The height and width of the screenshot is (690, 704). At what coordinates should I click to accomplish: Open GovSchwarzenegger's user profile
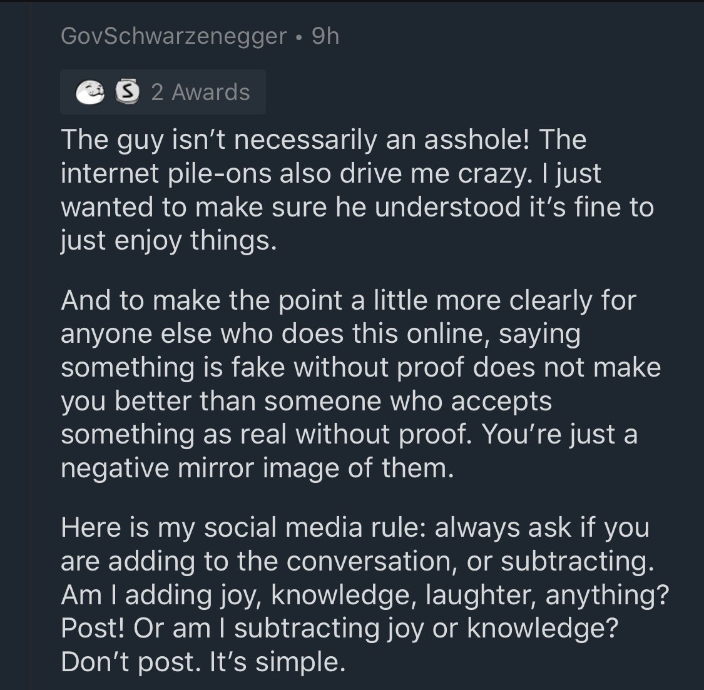[x=174, y=36]
